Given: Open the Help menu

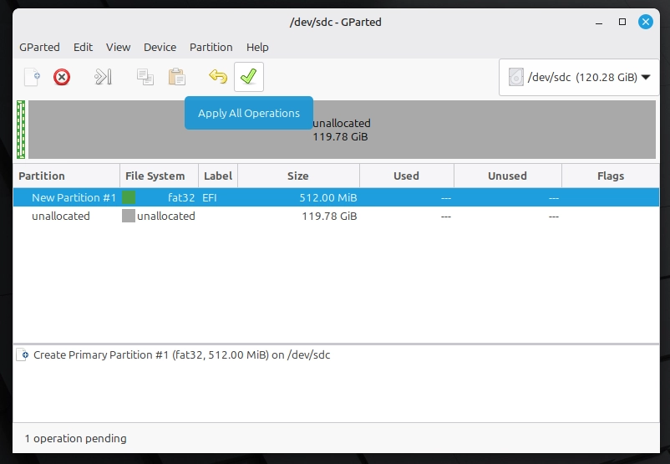Looking at the screenshot, I should [257, 47].
